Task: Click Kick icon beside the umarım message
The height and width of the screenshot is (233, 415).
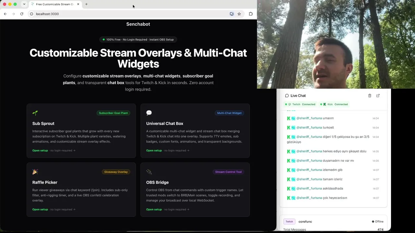Action: 289,118
